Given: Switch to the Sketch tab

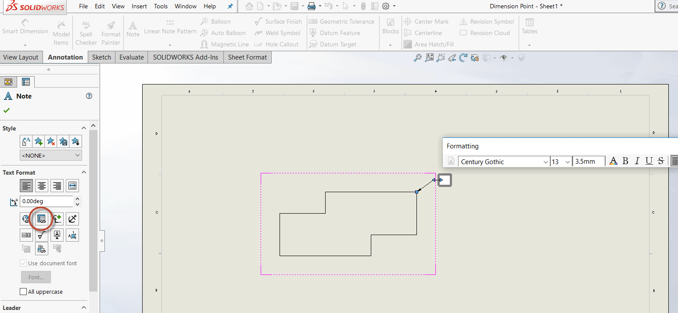Looking at the screenshot, I should [101, 57].
